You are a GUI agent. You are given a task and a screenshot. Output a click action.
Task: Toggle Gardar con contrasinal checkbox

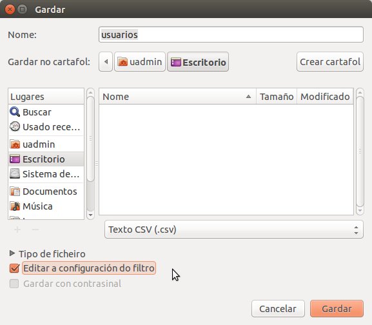(x=14, y=284)
